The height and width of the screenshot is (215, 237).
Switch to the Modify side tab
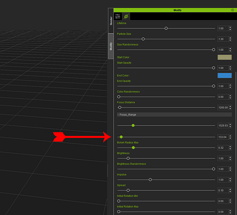(111, 46)
